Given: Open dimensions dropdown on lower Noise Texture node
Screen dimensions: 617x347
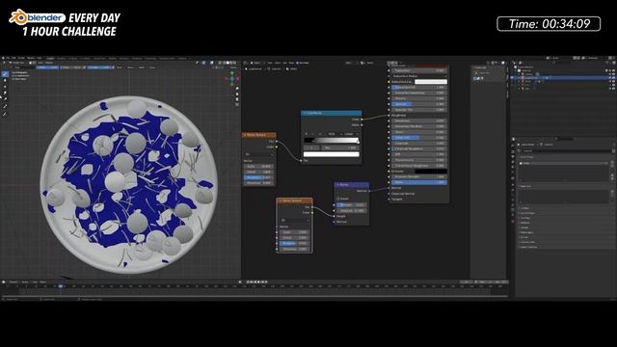Looking at the screenshot, I should click(x=294, y=220).
